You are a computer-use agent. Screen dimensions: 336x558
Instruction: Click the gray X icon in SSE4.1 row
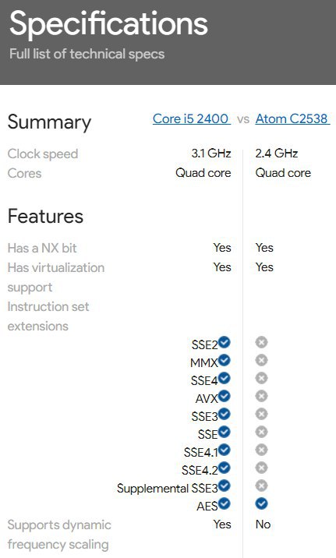[x=261, y=450]
